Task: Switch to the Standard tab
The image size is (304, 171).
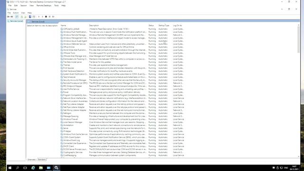Action: tap(41, 160)
